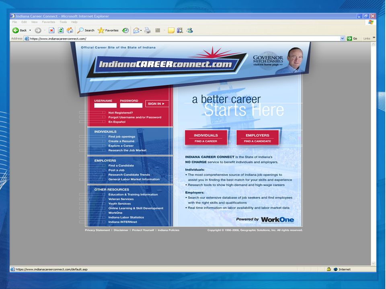Switch to En Español link

pyautogui.click(x=117, y=122)
